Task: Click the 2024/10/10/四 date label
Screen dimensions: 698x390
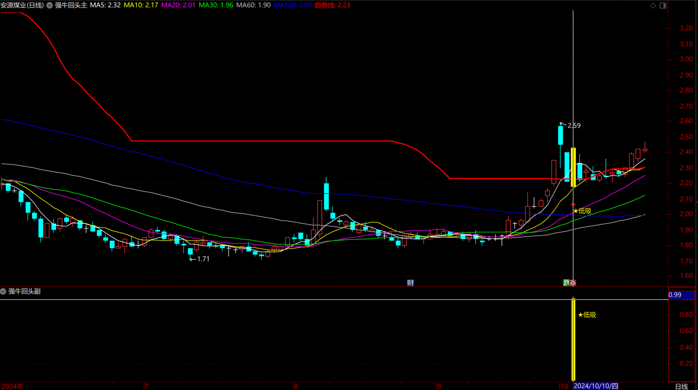Action: [596, 386]
